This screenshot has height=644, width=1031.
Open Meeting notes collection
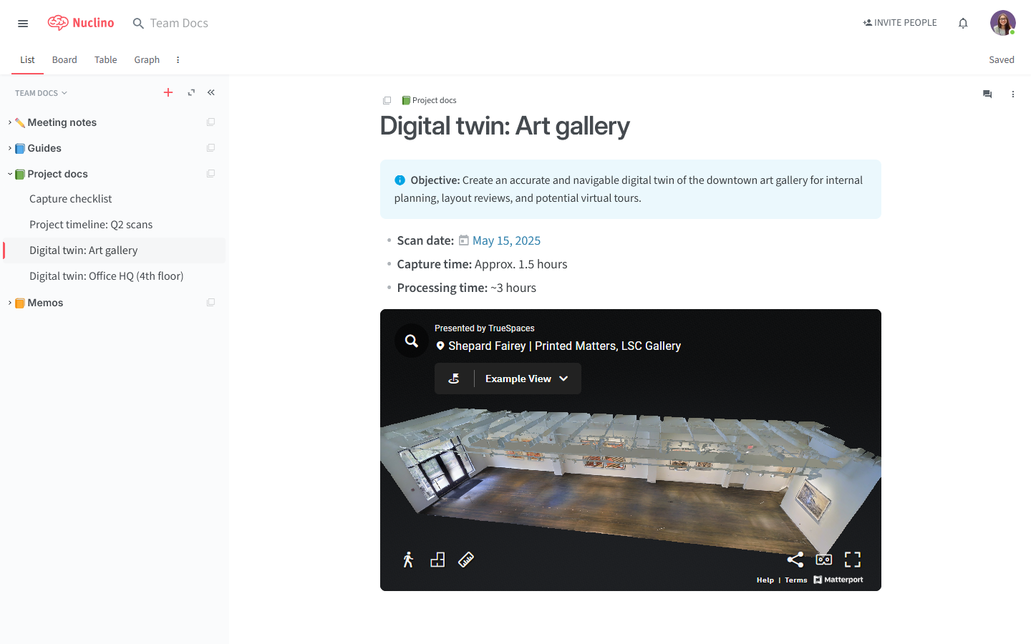(x=62, y=122)
